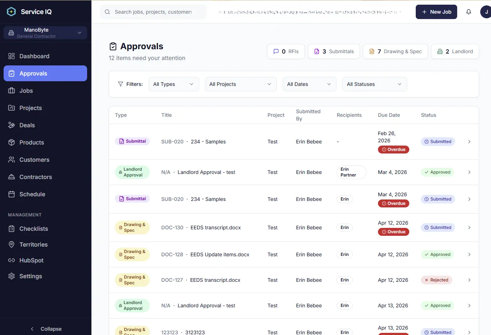Focus the search jobs, projects, customers field

pos(153,12)
